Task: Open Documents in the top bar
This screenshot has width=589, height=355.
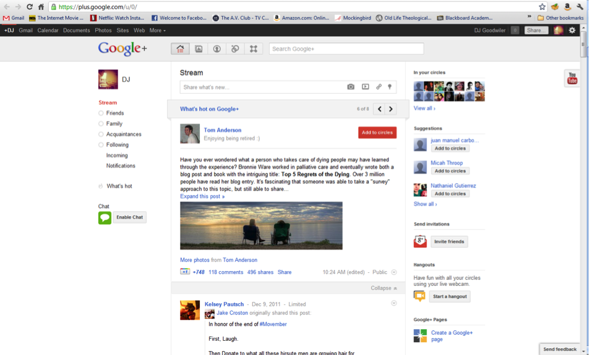Action: pos(76,30)
